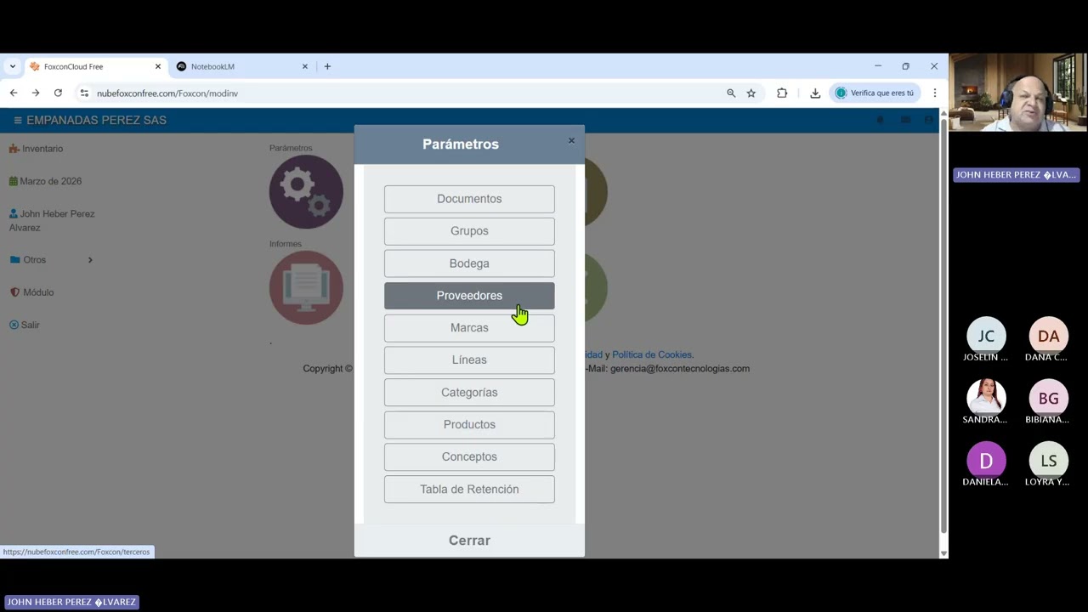
Task: Open John Heber Perez Alvarez profile
Action: [x=52, y=221]
